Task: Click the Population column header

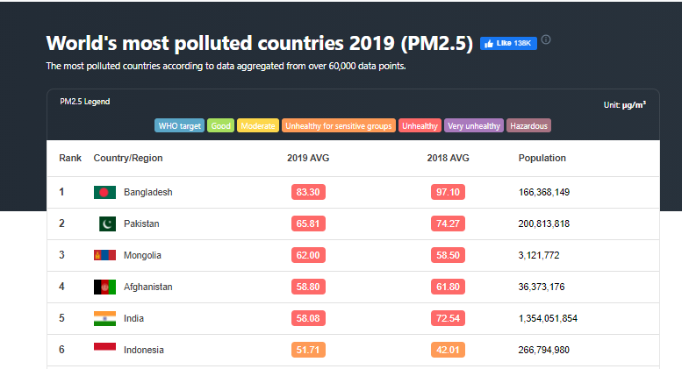Action: point(542,159)
